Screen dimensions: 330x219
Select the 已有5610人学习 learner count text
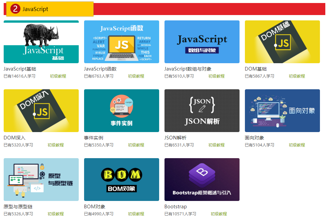(179, 76)
